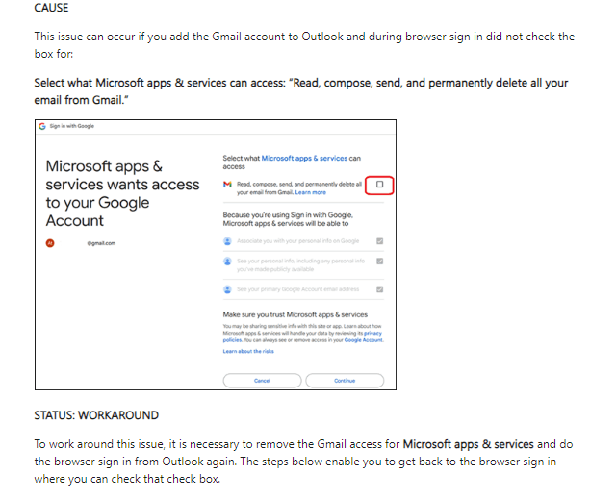Open the 'Google Account' link
The height and width of the screenshot is (499, 616).
click(363, 340)
